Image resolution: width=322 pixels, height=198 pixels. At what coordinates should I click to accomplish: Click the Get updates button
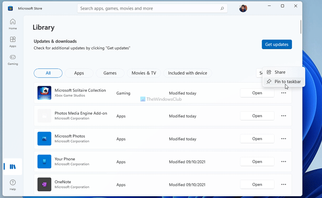click(276, 44)
